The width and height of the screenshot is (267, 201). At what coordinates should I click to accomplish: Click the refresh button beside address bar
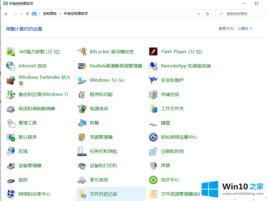[x=207, y=14]
